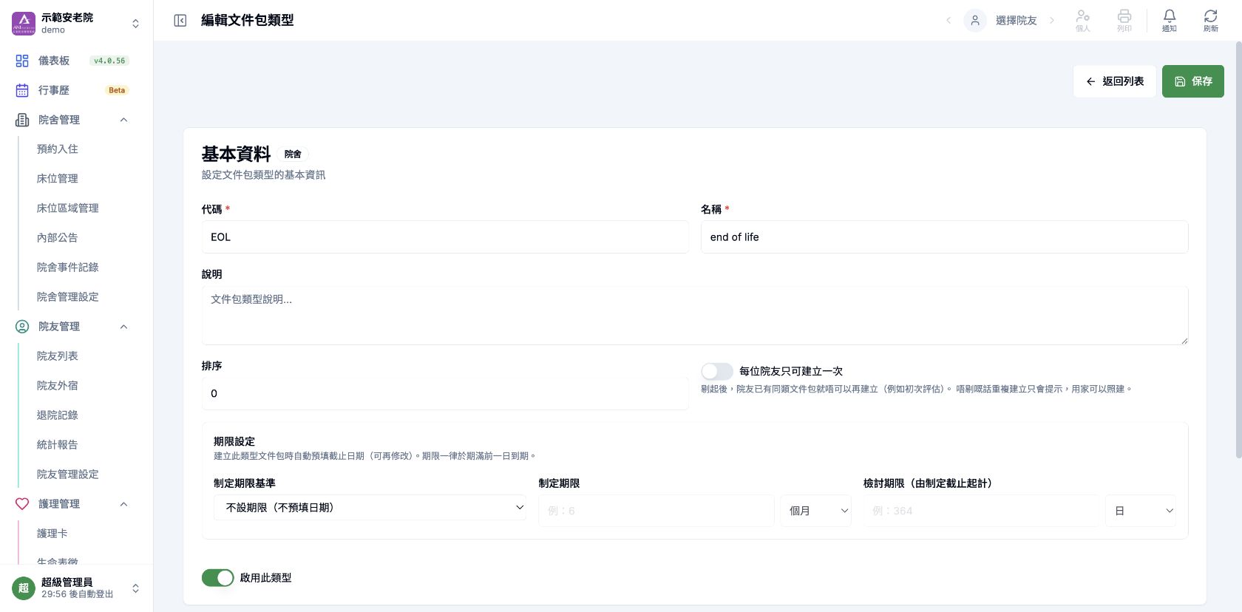Click the 列印 printer icon
This screenshot has height=612, width=1242.
(1124, 16)
